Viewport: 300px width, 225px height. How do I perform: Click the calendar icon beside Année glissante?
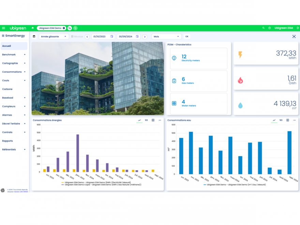tap(34, 36)
